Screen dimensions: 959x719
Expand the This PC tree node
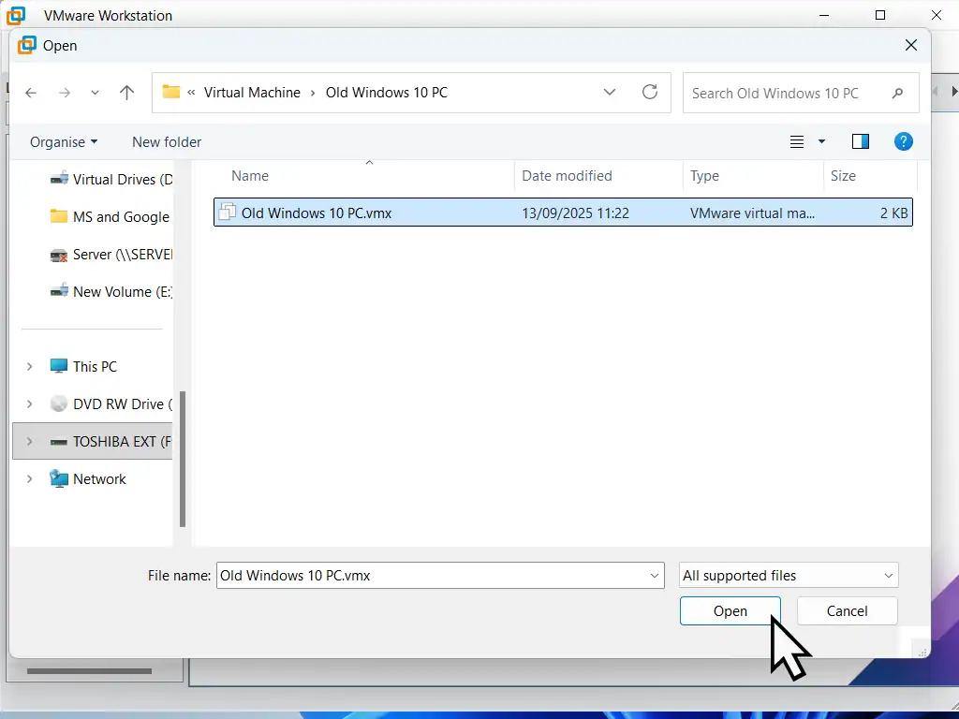tap(29, 366)
